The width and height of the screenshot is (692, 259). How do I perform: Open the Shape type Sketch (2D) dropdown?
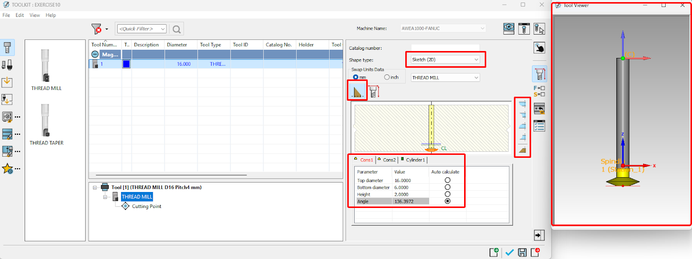[x=445, y=60]
